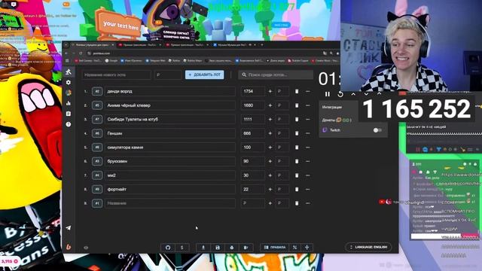Open the help question mark icon in the sidebar

[69, 124]
